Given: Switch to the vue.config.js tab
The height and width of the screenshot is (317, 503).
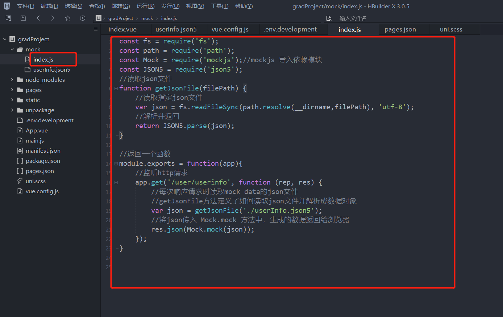Looking at the screenshot, I should (230, 29).
